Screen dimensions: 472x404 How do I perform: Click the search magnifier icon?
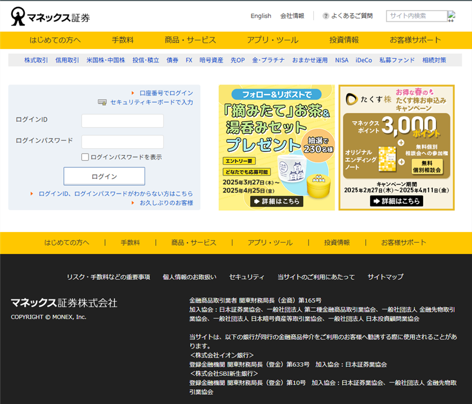451,17
